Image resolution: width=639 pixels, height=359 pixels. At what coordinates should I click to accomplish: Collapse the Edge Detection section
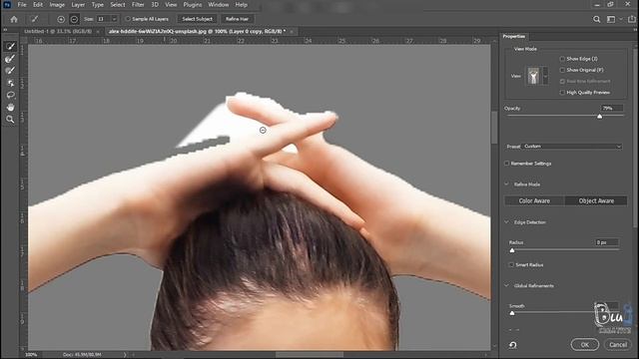[506, 222]
